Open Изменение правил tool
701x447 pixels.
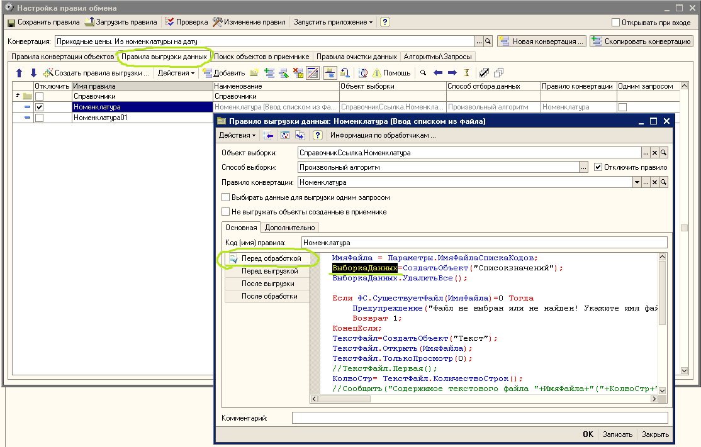click(x=249, y=22)
